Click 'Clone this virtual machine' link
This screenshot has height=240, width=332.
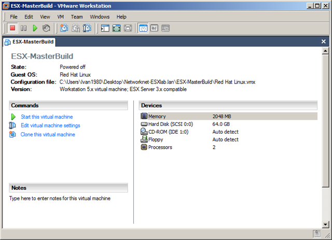coord(48,135)
